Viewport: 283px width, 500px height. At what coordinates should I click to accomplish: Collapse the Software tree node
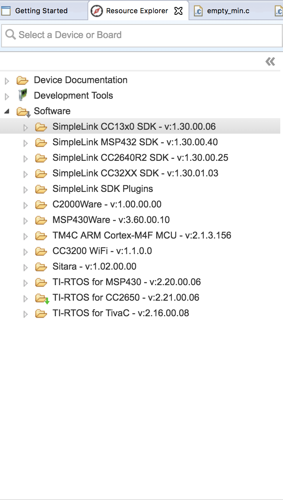coord(7,111)
